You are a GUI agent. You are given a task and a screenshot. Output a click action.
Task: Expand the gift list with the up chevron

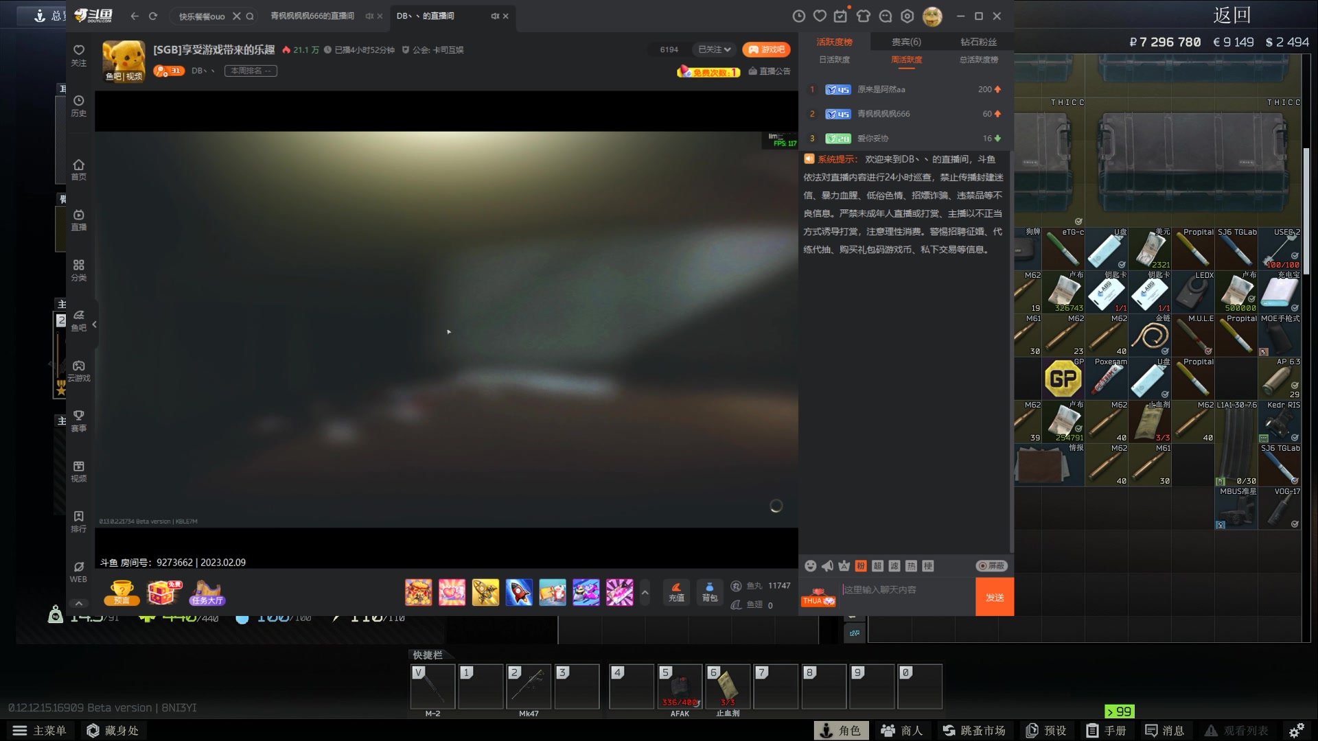coord(645,592)
